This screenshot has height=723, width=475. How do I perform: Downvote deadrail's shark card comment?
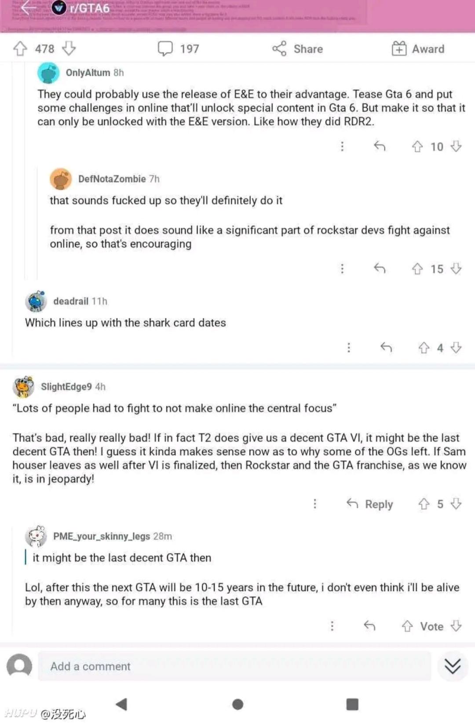point(457,348)
